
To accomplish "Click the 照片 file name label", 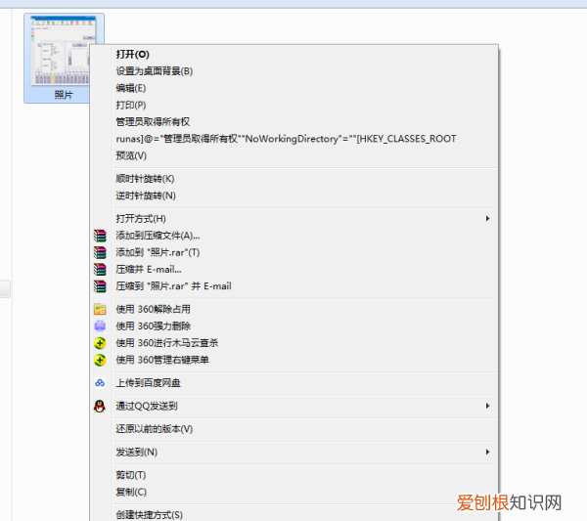I will pyautogui.click(x=64, y=95).
